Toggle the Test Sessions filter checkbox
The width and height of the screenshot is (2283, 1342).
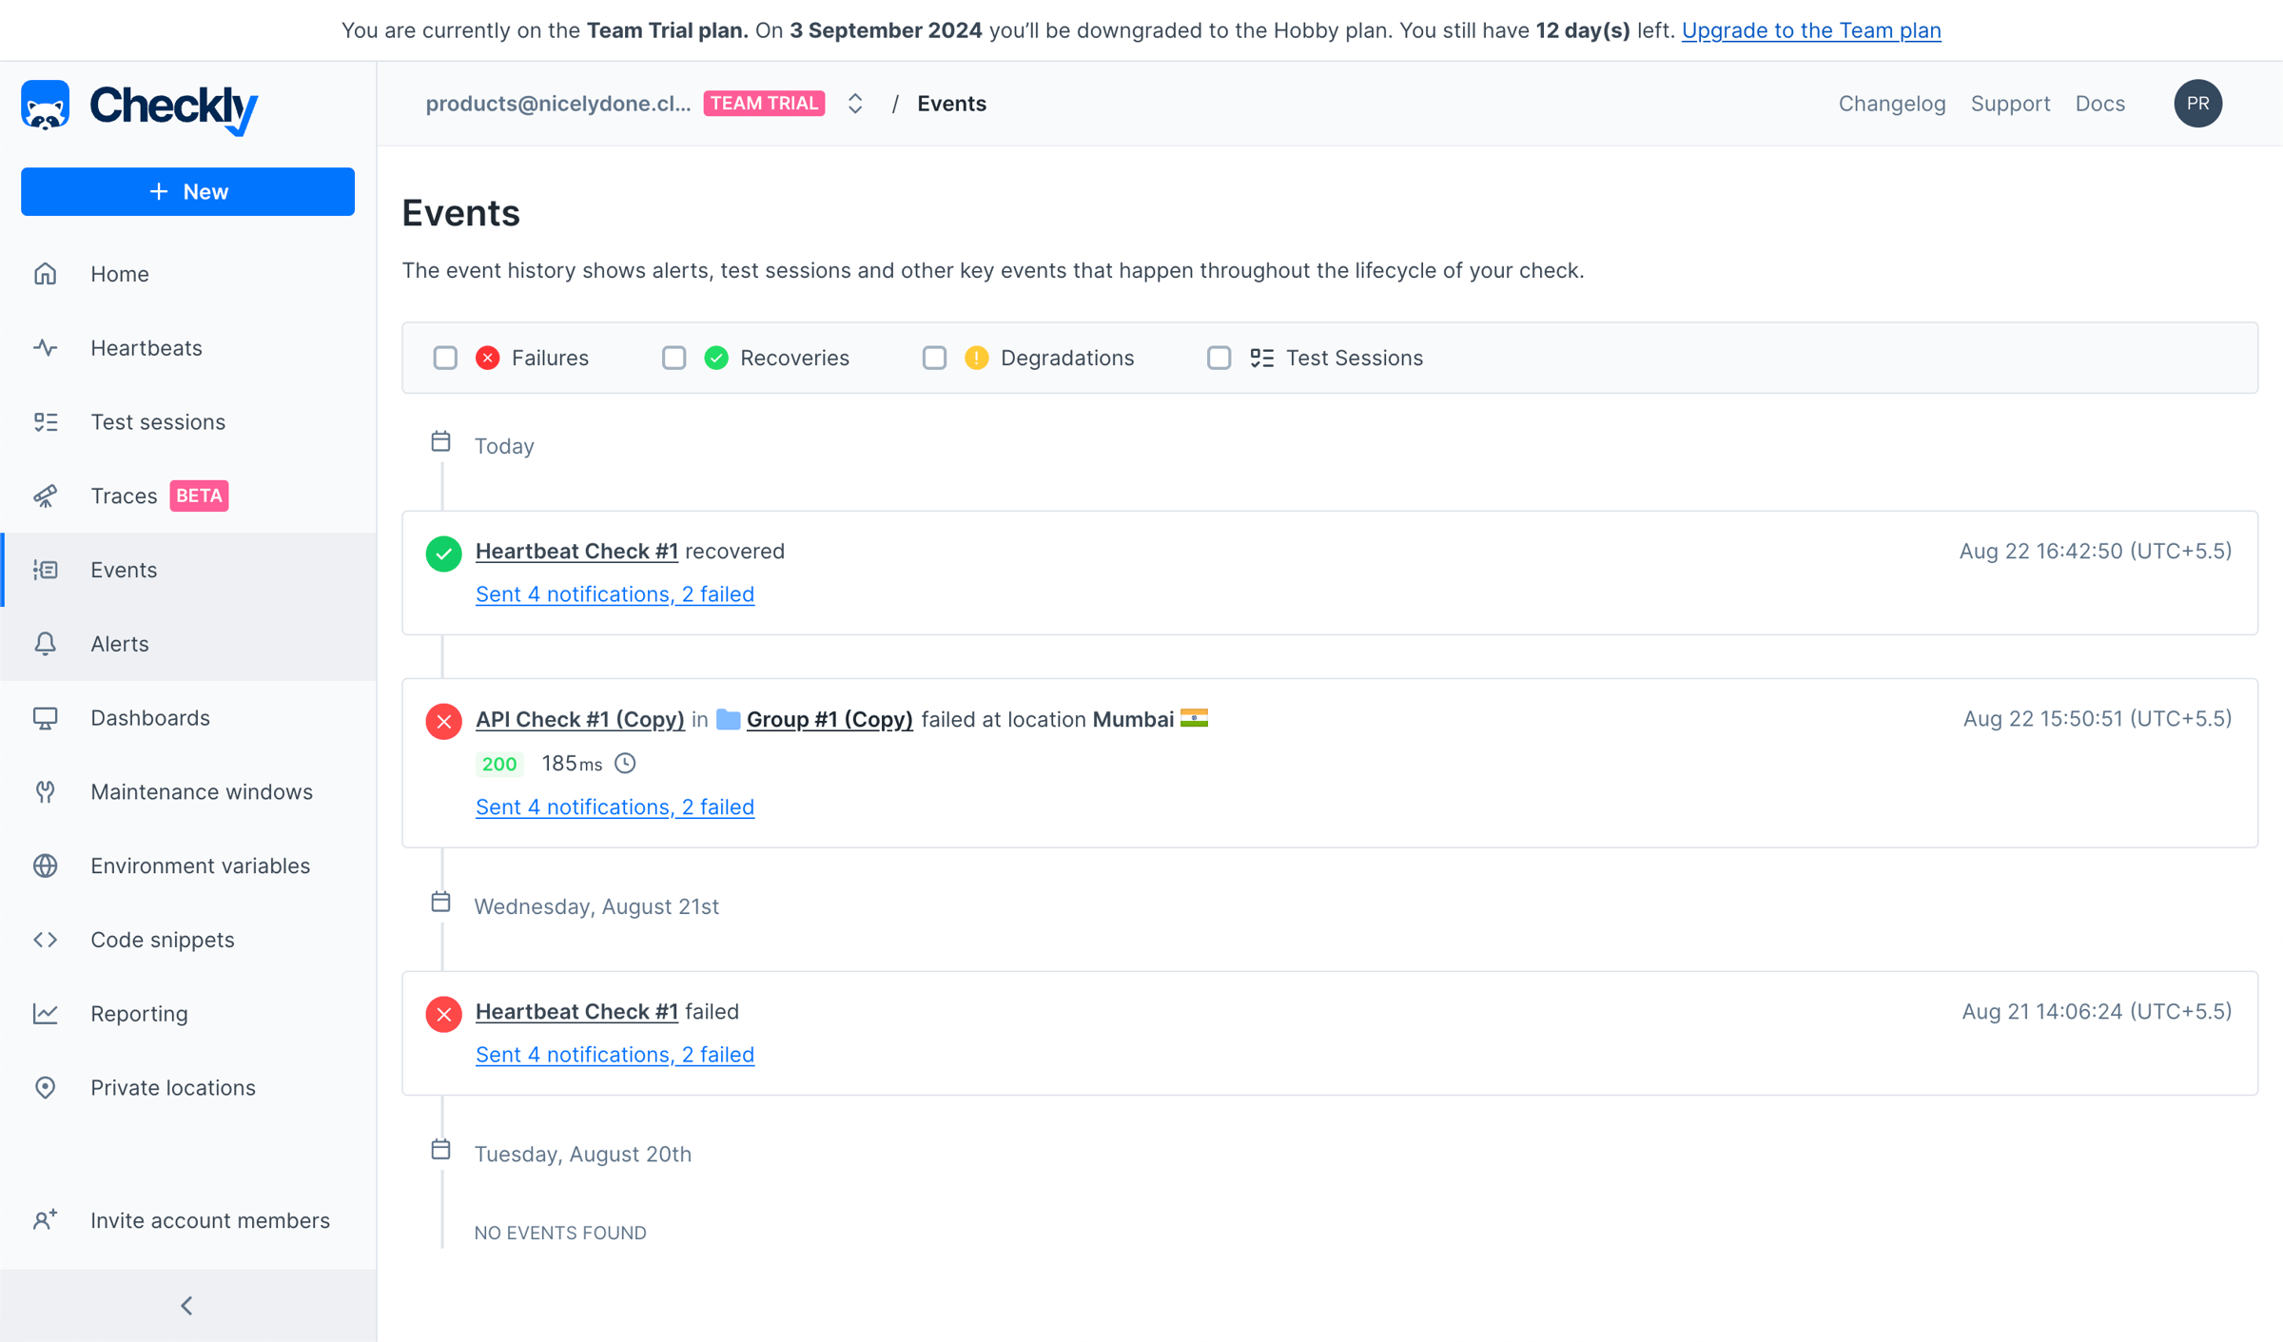point(1219,359)
